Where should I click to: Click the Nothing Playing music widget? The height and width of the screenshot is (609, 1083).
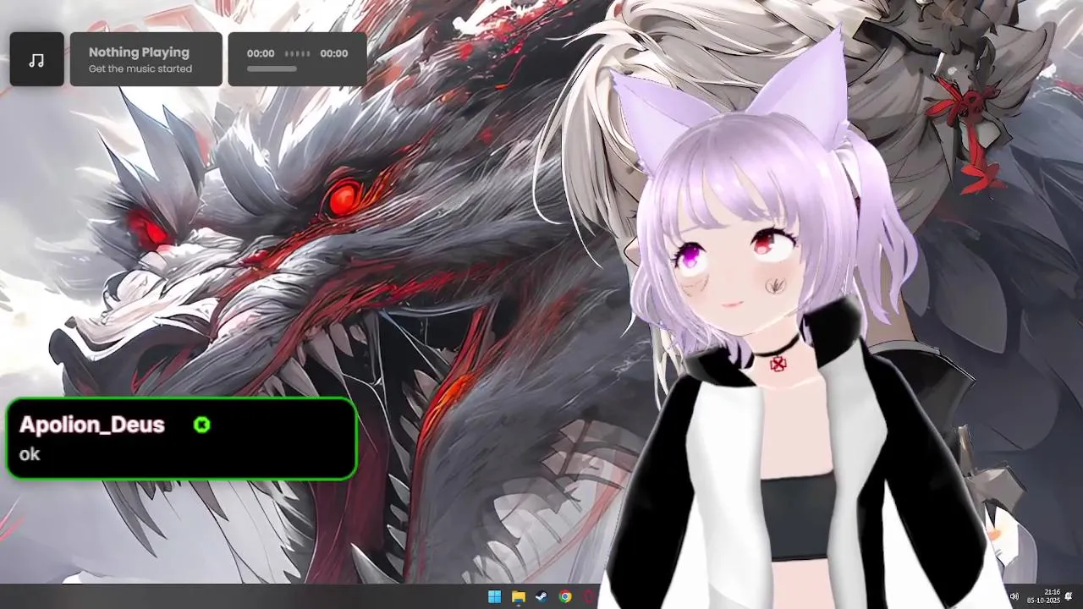[x=146, y=59]
